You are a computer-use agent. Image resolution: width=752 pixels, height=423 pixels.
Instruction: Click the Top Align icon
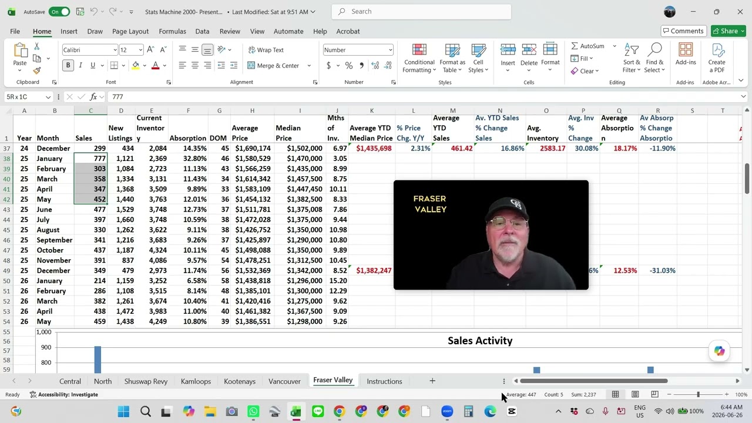pos(183,50)
